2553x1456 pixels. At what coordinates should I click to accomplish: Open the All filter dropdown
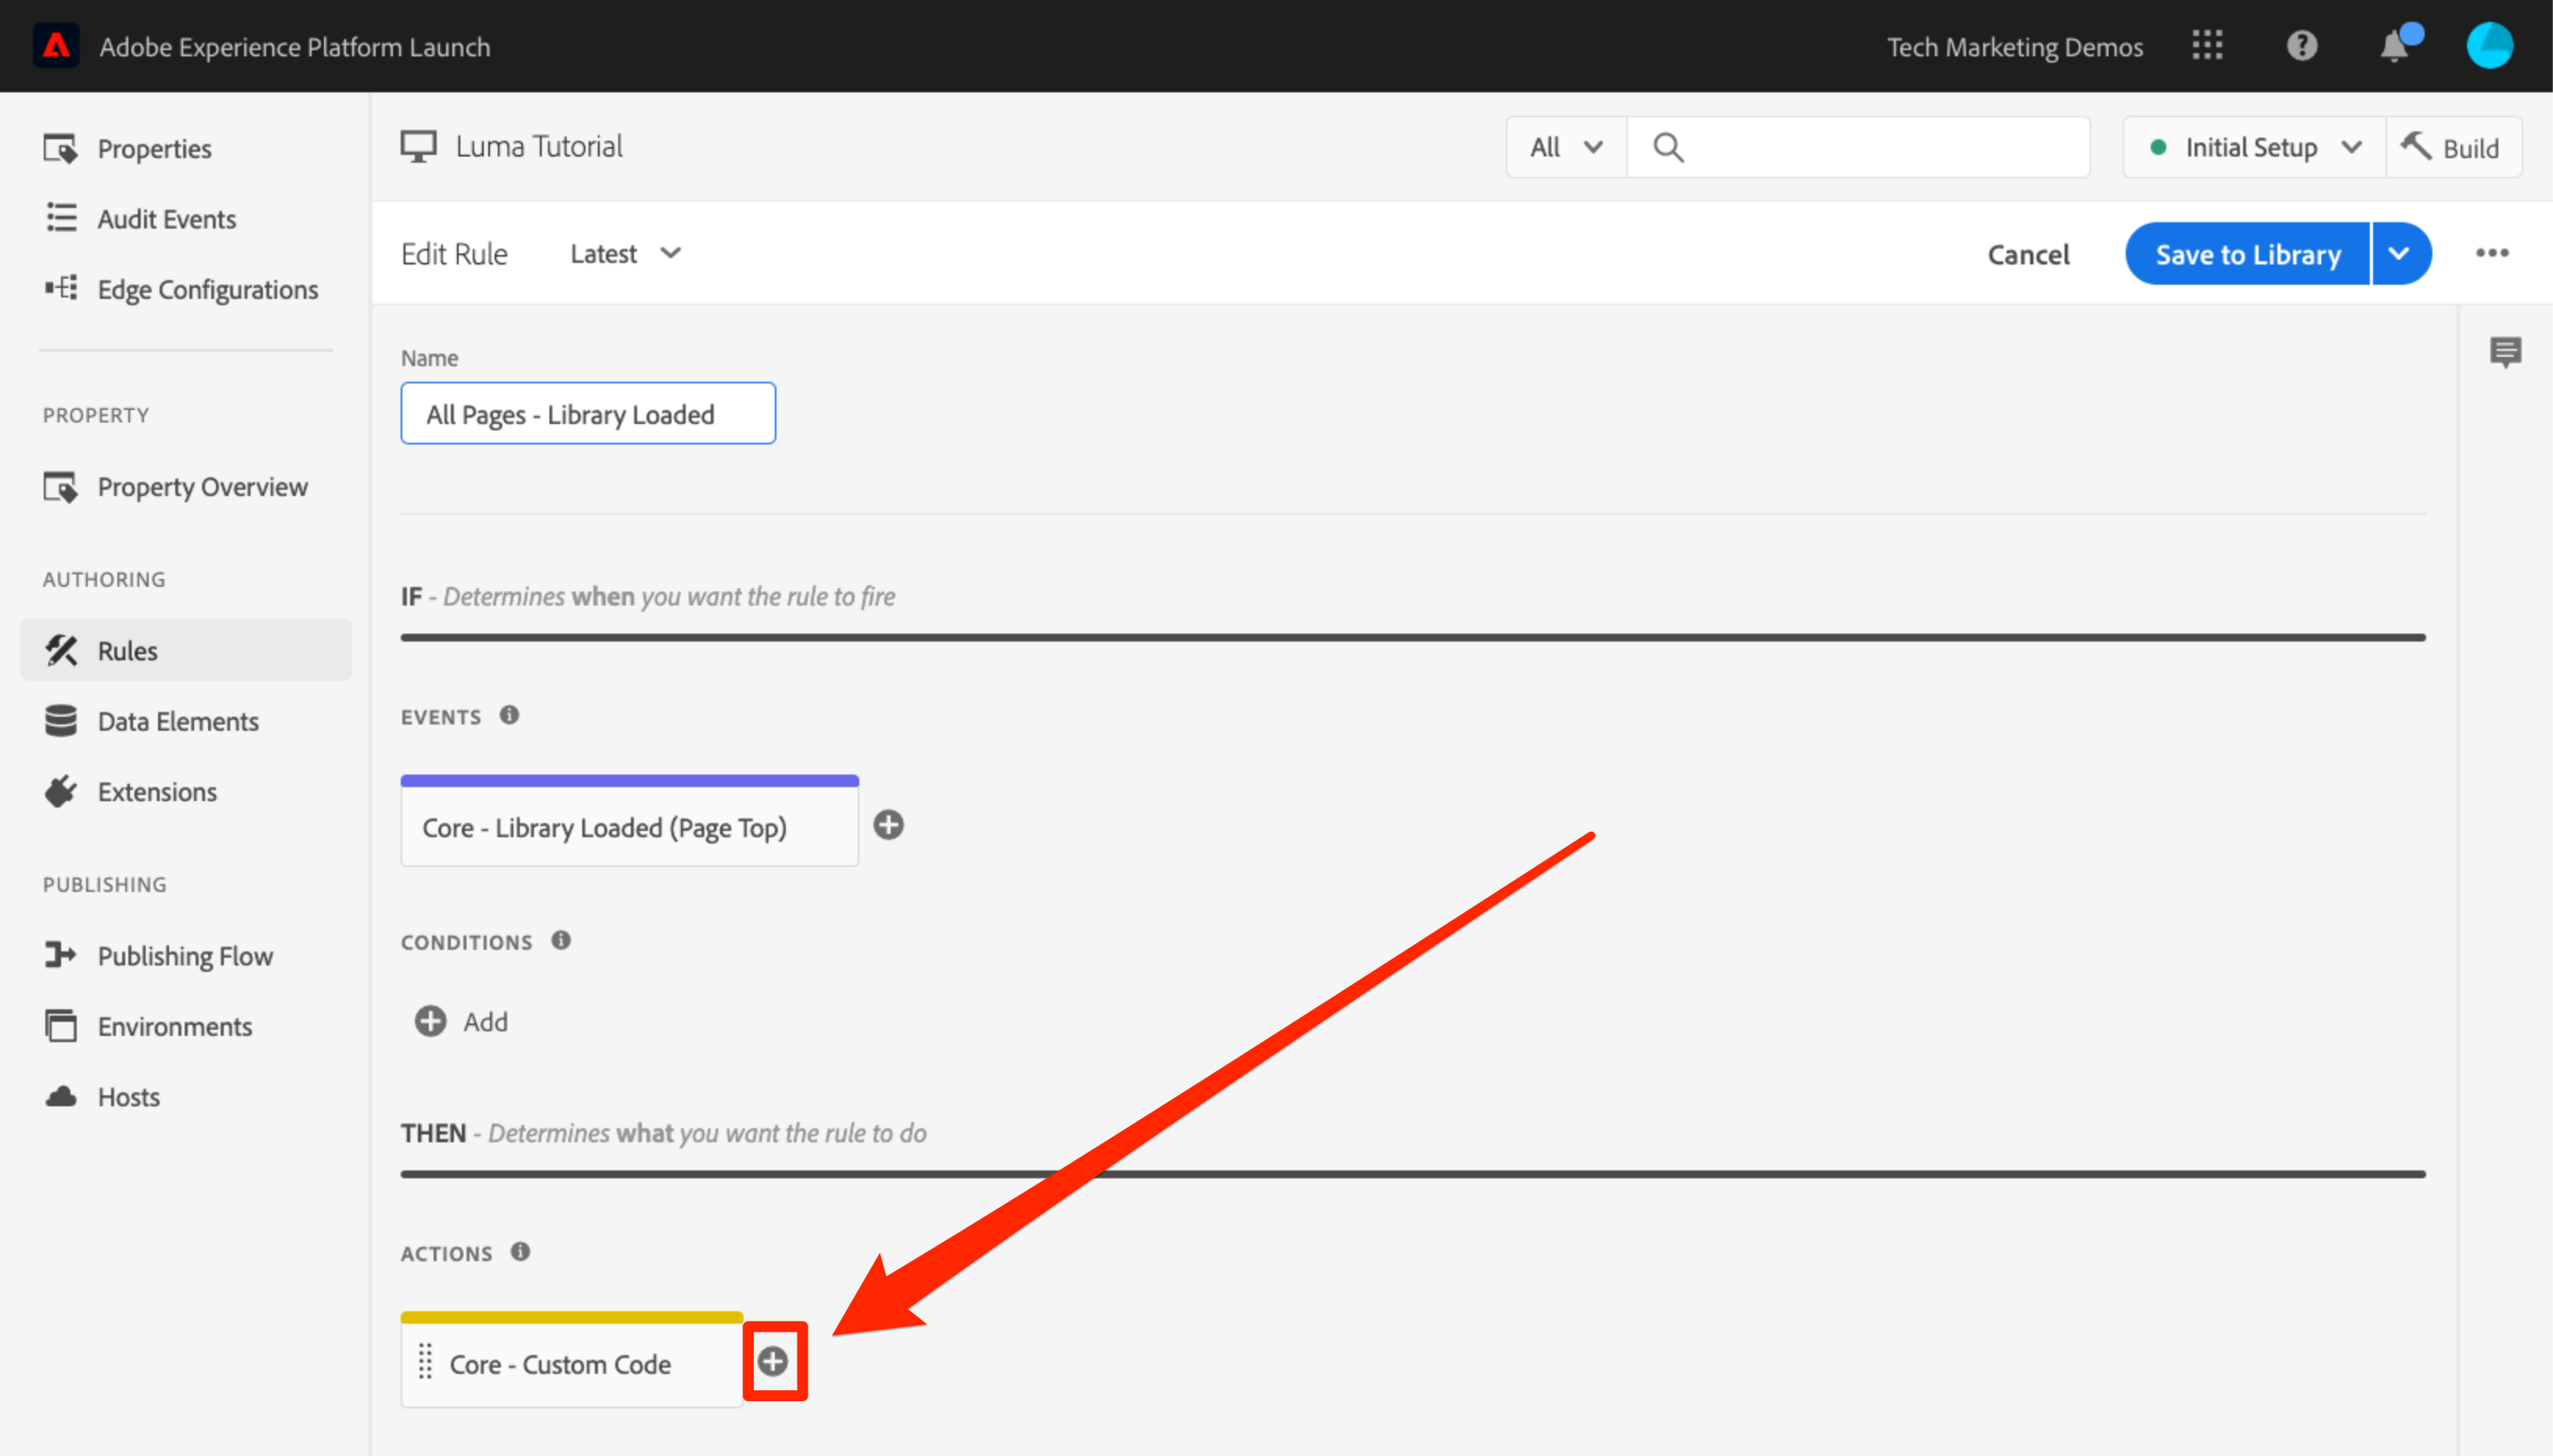1565,148
